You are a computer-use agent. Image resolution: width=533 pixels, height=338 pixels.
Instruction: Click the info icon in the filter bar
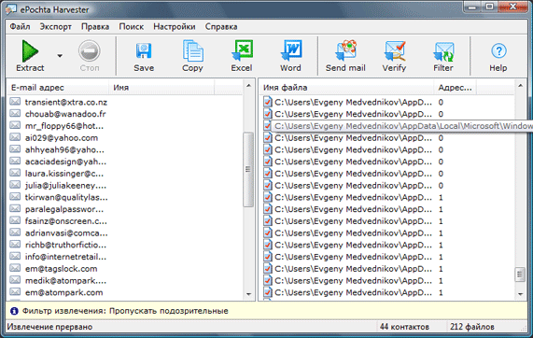(14, 311)
